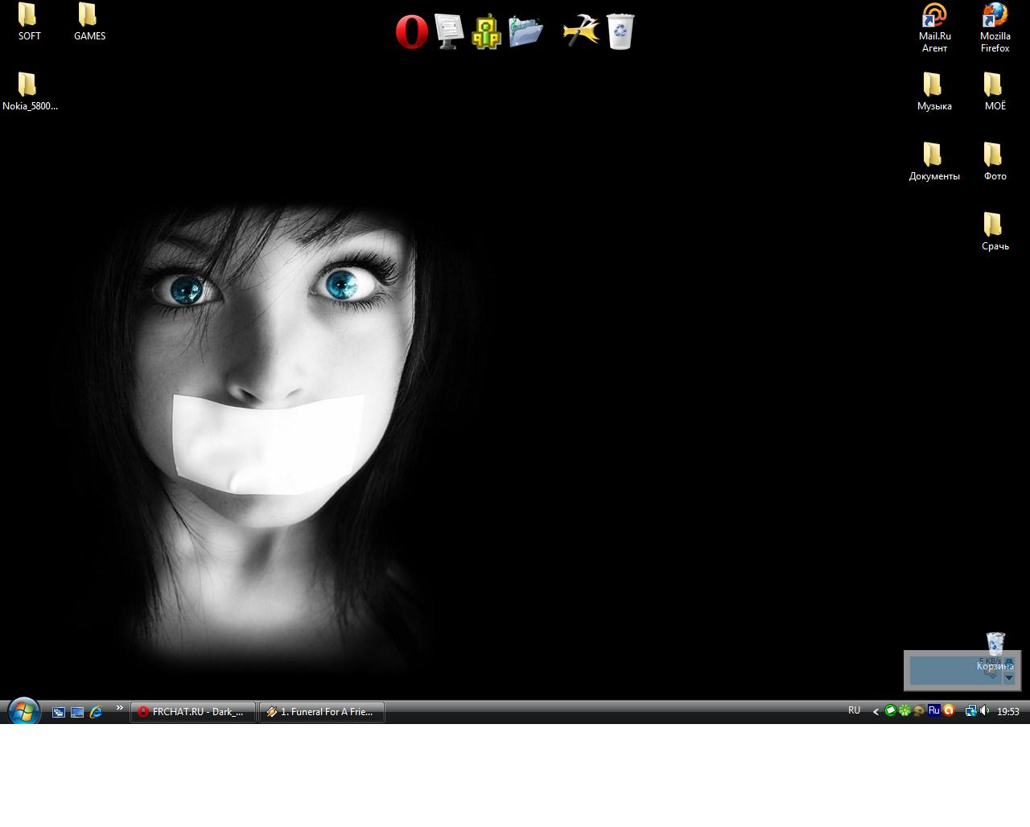Show hidden system tray icons
This screenshot has height=827, width=1030.
point(875,711)
